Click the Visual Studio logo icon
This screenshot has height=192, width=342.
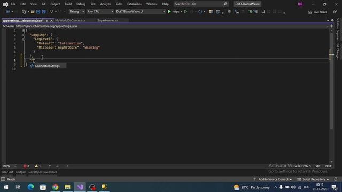coord(5,4)
